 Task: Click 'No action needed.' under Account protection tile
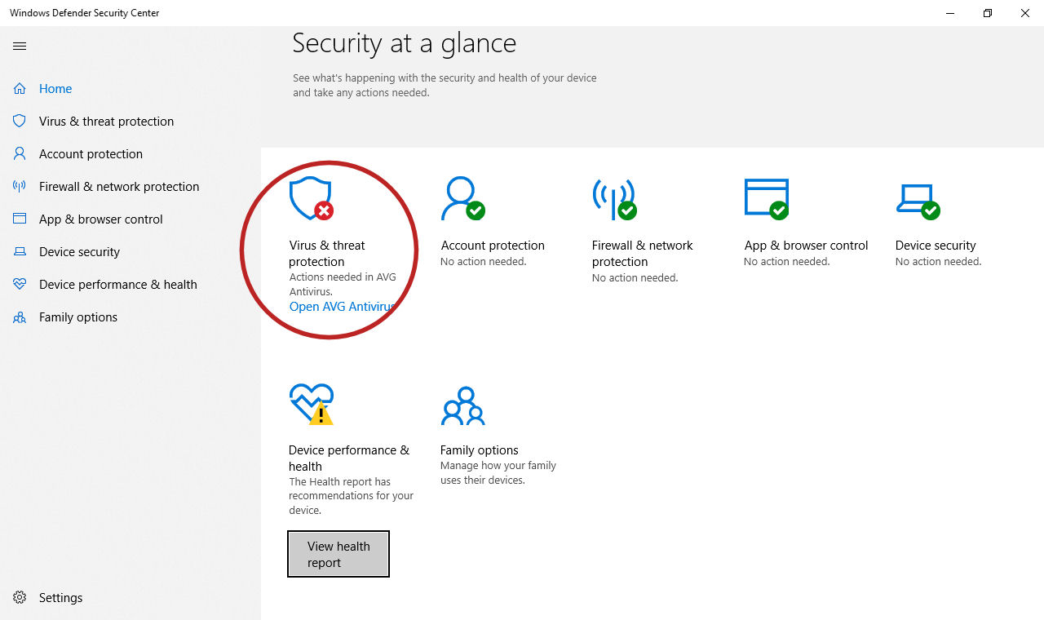(x=483, y=261)
